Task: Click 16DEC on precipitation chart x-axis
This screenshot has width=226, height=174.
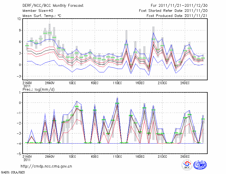Action: point(140,157)
